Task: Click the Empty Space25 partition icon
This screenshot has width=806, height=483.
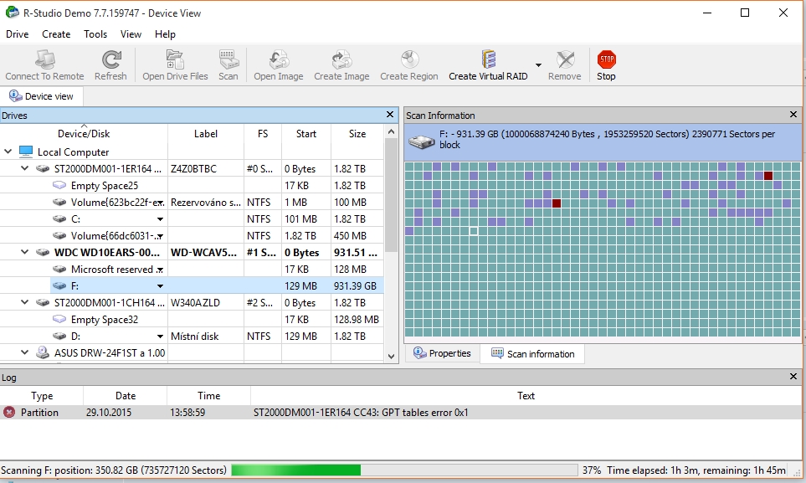Action: pos(59,185)
